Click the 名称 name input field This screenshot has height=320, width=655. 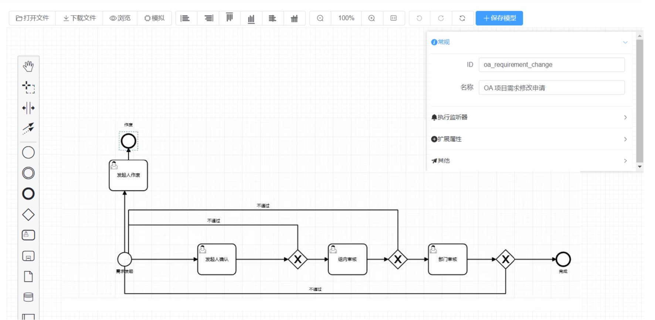point(552,87)
